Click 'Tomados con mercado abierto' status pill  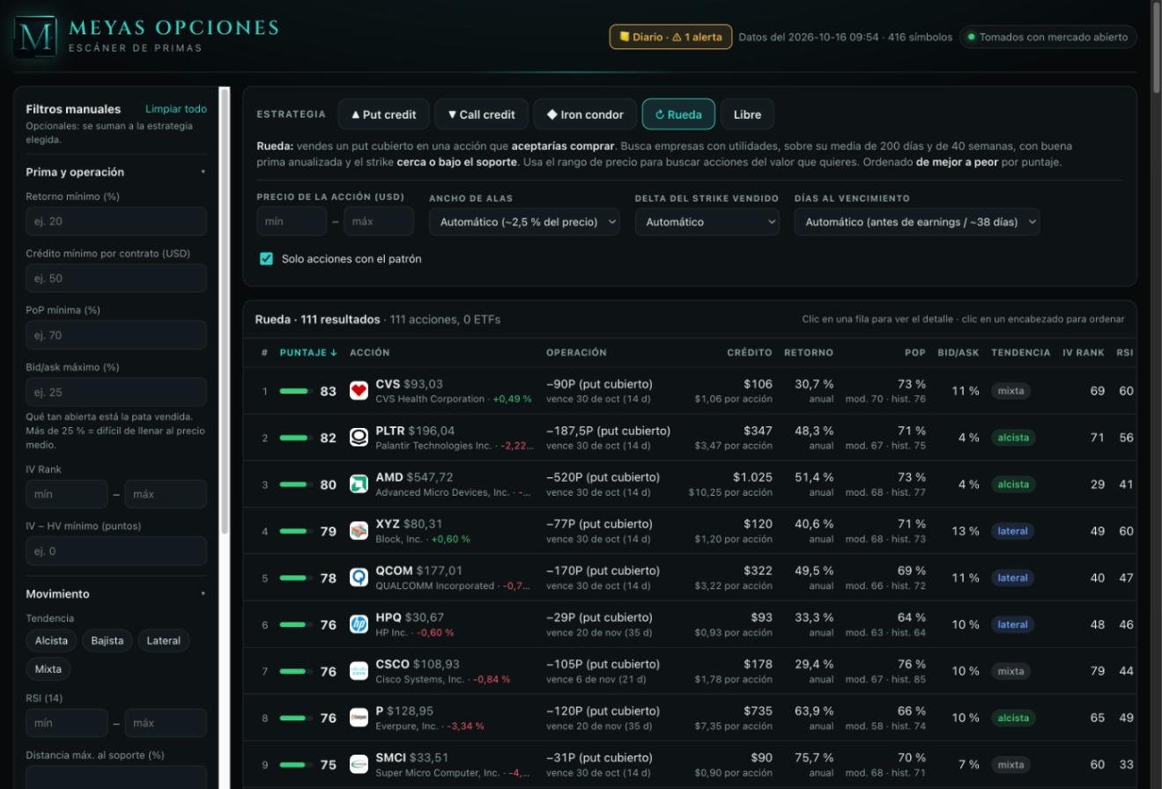click(1048, 37)
